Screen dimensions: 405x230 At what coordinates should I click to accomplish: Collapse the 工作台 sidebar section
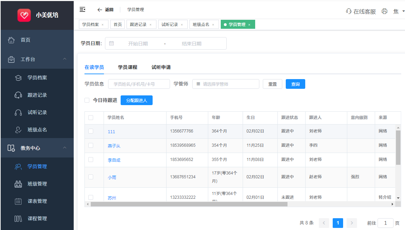pyautogui.click(x=65, y=59)
